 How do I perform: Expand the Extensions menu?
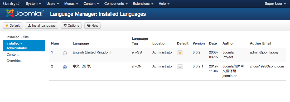(x=143, y=4)
